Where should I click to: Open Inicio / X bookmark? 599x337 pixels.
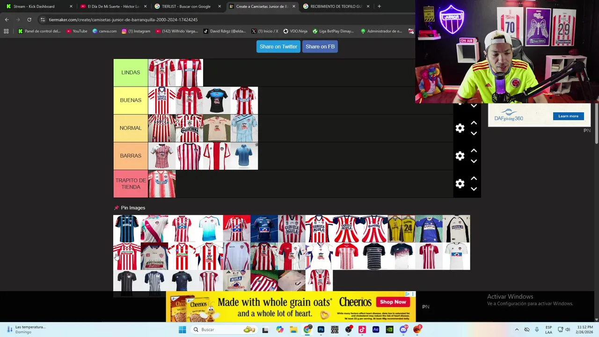click(x=265, y=31)
